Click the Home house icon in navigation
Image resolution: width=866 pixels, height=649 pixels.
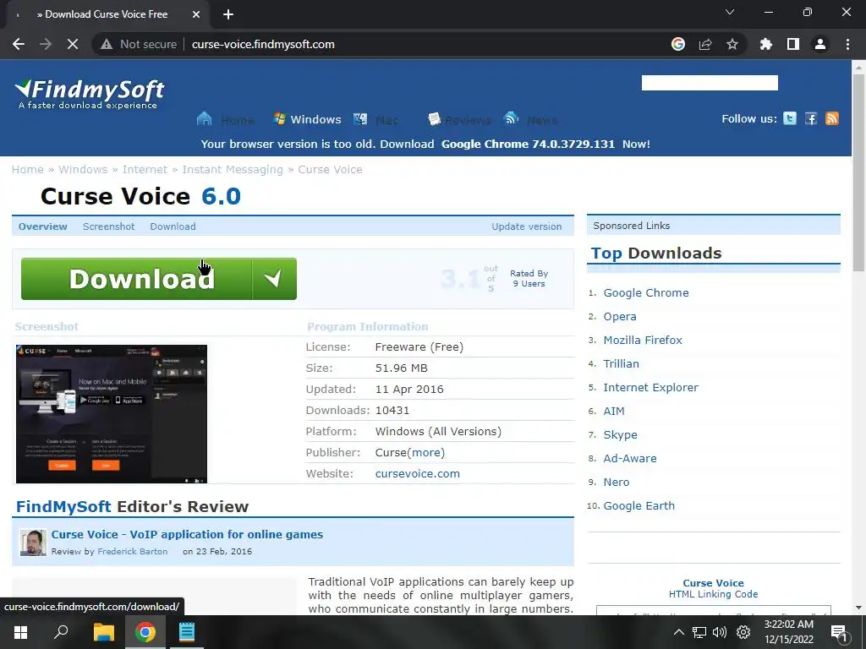[205, 118]
